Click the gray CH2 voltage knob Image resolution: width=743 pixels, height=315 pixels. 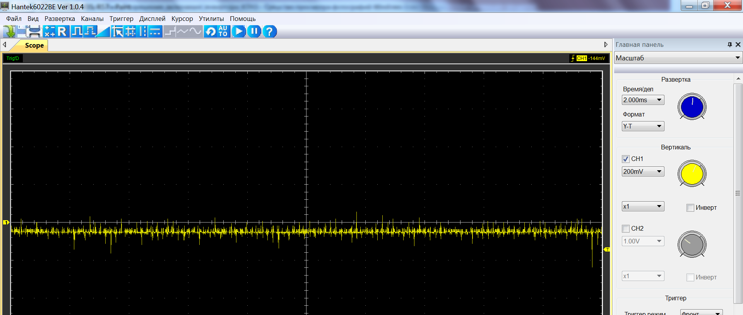692,245
